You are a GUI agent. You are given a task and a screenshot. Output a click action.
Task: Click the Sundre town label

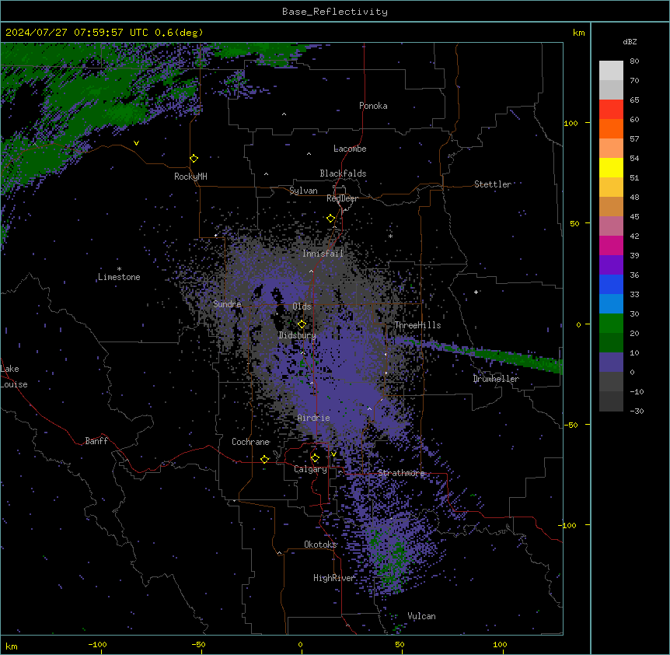pos(227,304)
